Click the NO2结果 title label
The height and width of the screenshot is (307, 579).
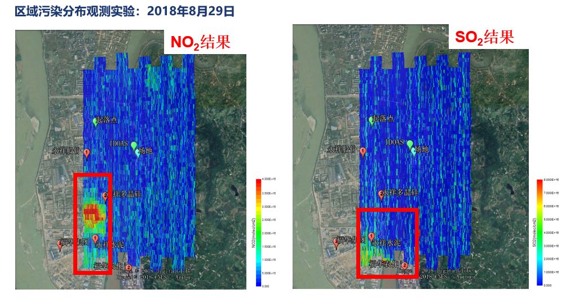(201, 43)
